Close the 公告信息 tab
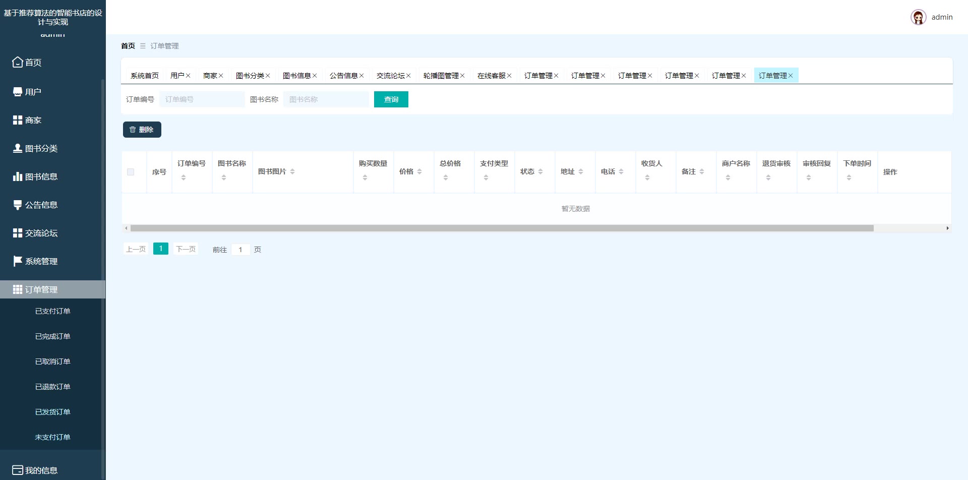 pos(361,76)
